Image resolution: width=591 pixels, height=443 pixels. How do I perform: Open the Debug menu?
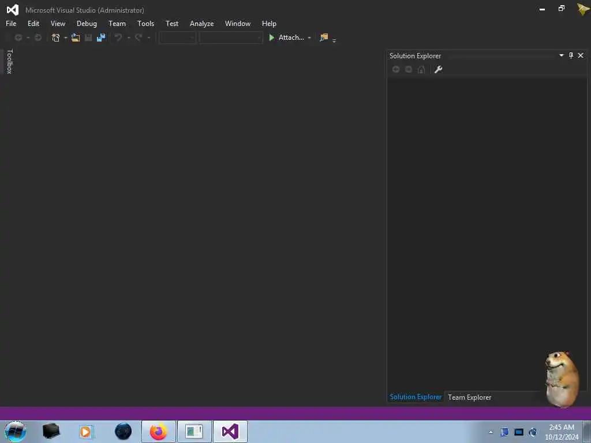(x=87, y=23)
